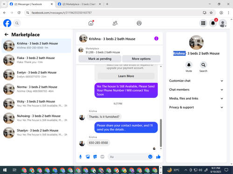Go back using the Marketplace back arrow

click(x=7, y=34)
